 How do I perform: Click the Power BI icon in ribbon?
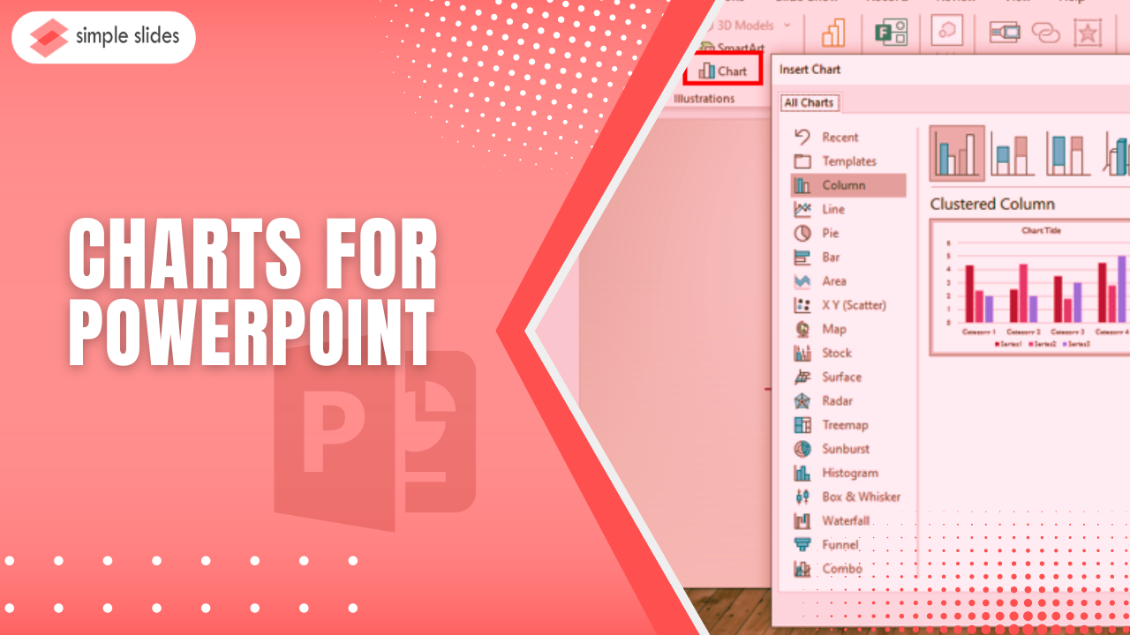pos(832,32)
